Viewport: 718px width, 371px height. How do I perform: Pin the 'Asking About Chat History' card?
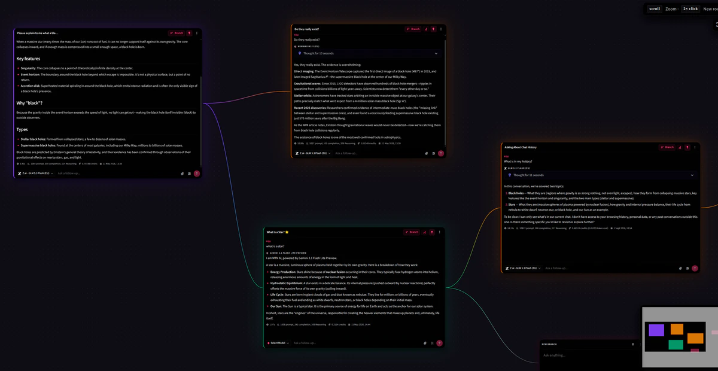(687, 147)
